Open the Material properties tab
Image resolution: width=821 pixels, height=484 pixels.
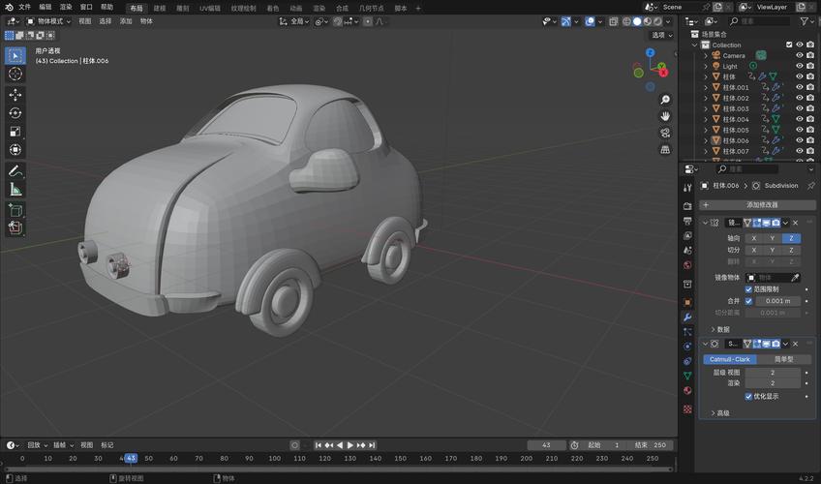(687, 390)
